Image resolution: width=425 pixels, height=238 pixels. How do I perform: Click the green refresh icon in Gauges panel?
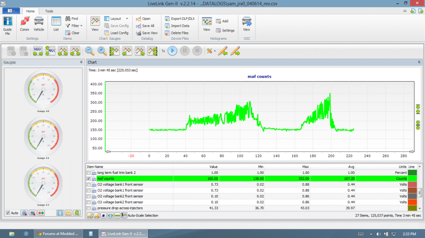coord(76,213)
